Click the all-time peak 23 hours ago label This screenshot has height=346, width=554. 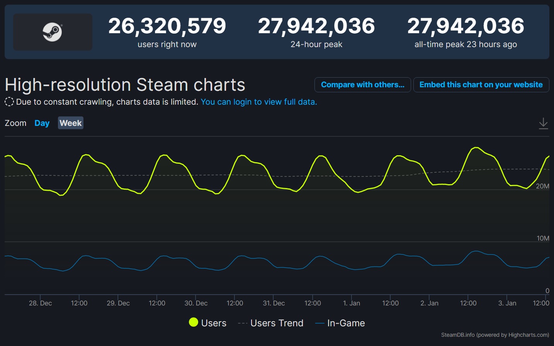click(466, 44)
